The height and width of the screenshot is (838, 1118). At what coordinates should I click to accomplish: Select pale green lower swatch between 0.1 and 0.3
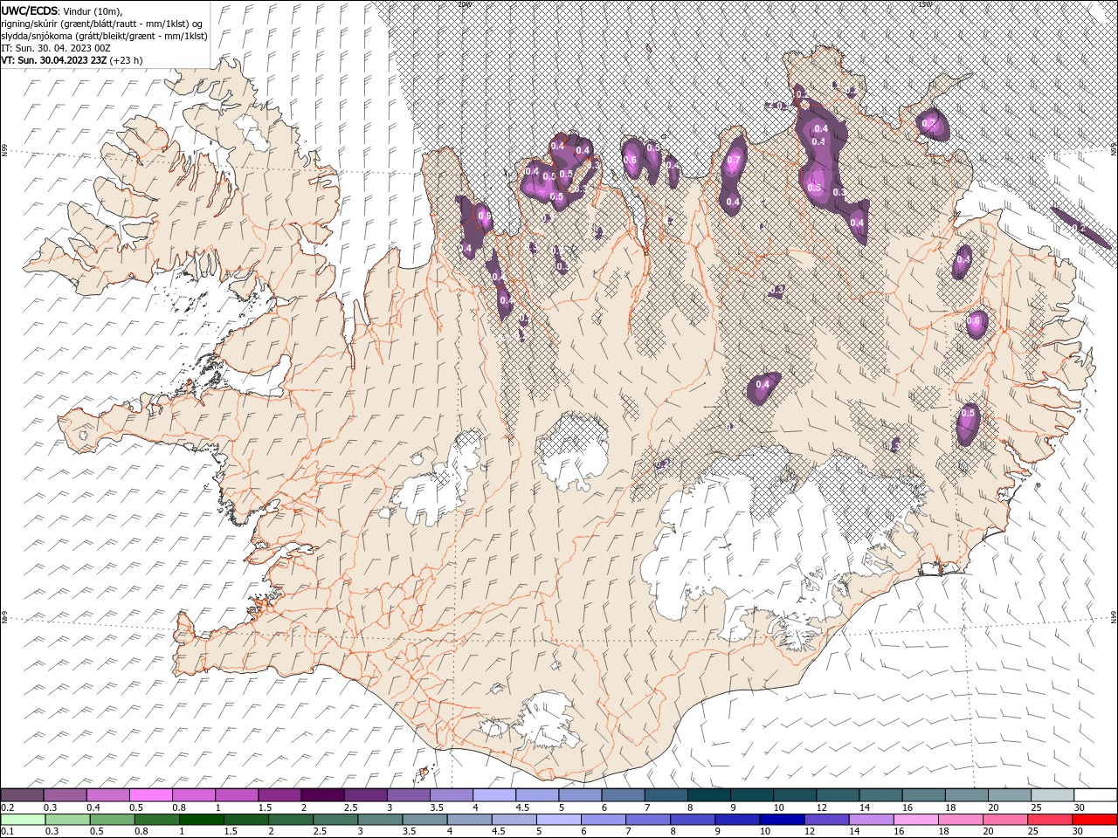tap(23, 820)
